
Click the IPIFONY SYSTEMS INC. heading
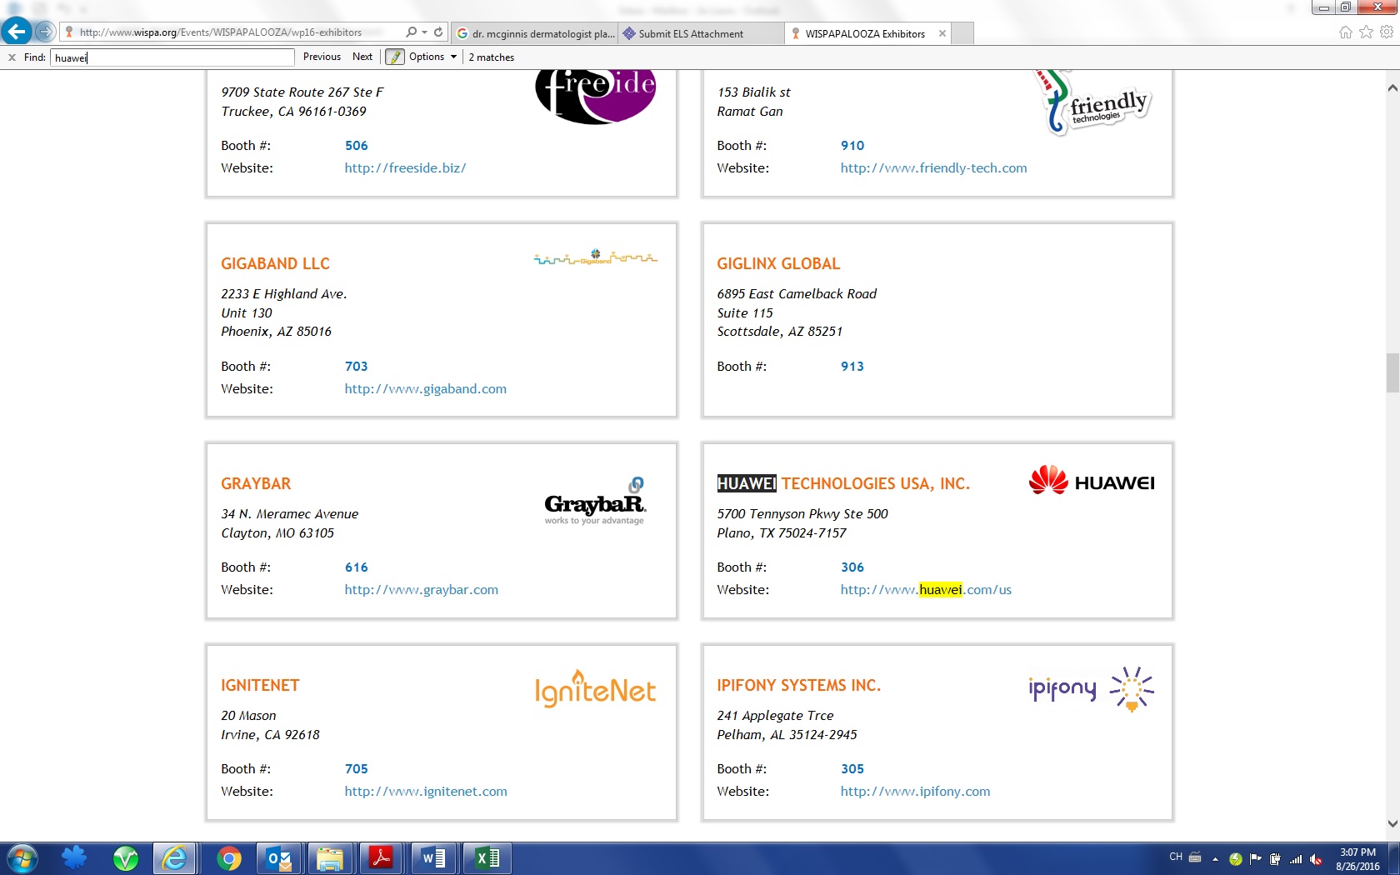click(798, 685)
